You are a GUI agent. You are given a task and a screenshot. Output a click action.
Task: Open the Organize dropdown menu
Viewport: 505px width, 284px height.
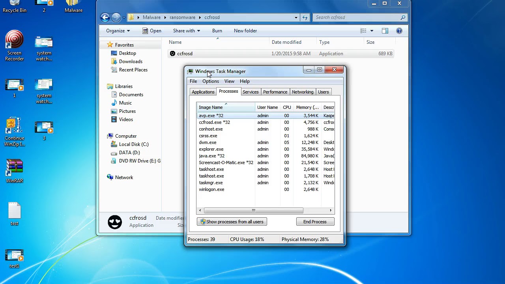click(x=118, y=31)
